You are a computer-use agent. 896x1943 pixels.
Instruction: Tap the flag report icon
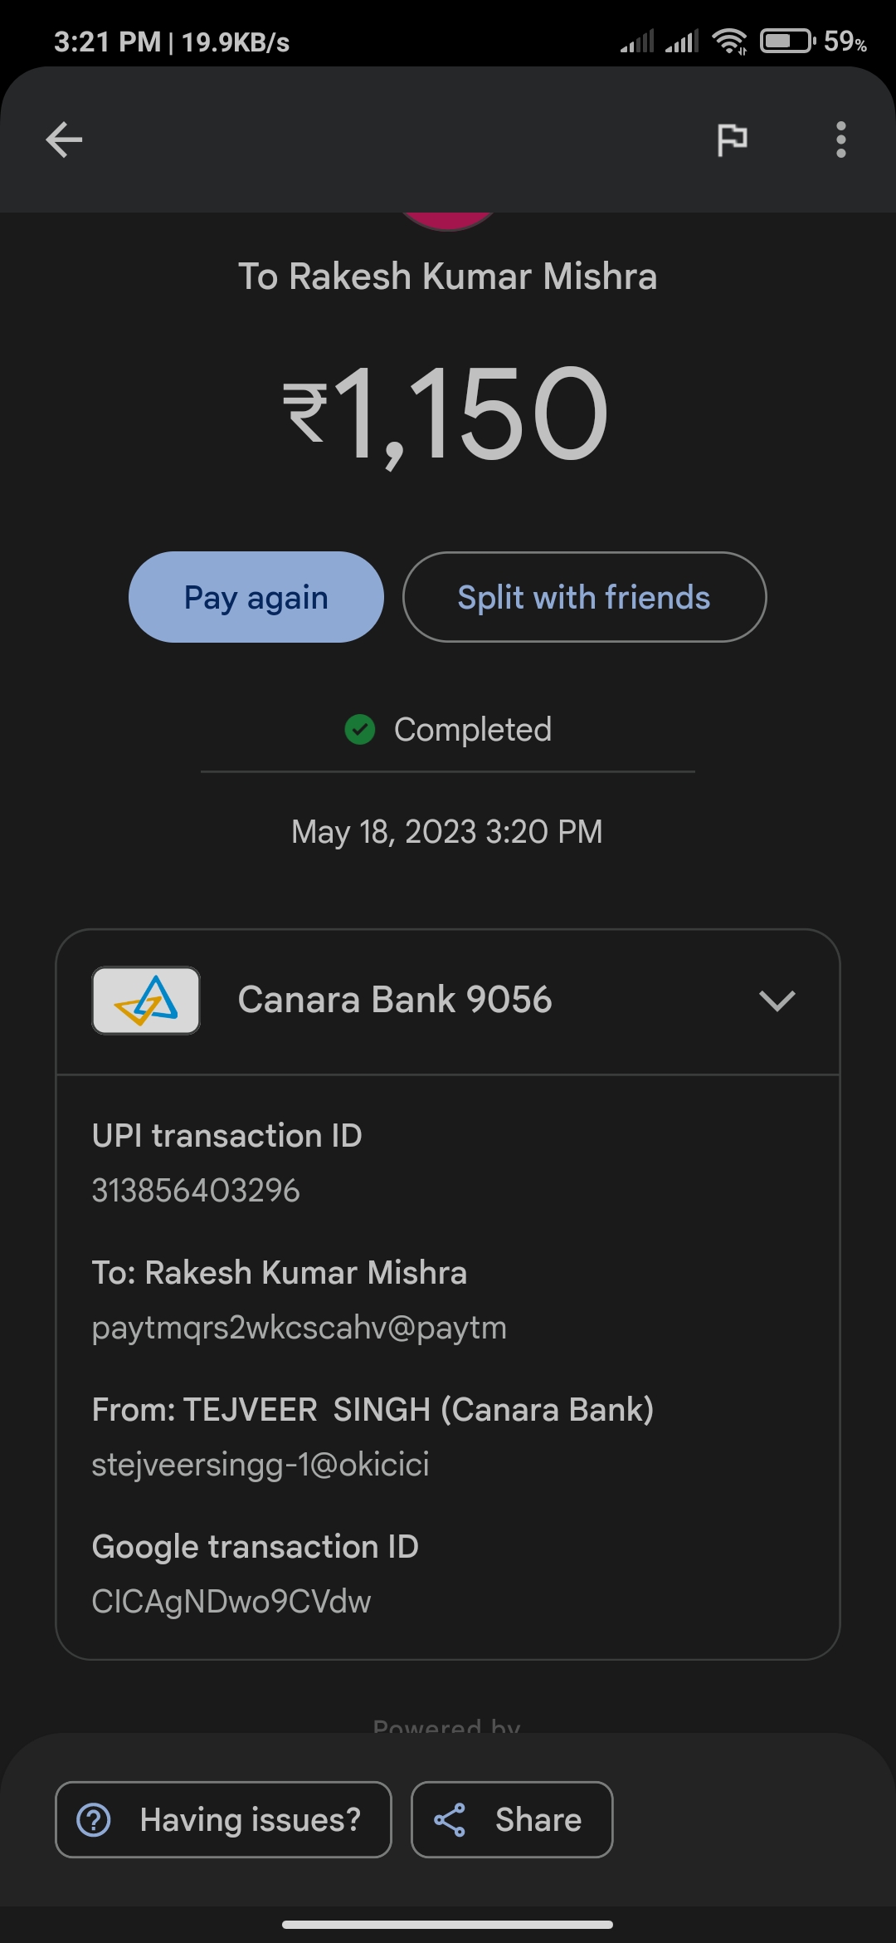click(x=732, y=139)
